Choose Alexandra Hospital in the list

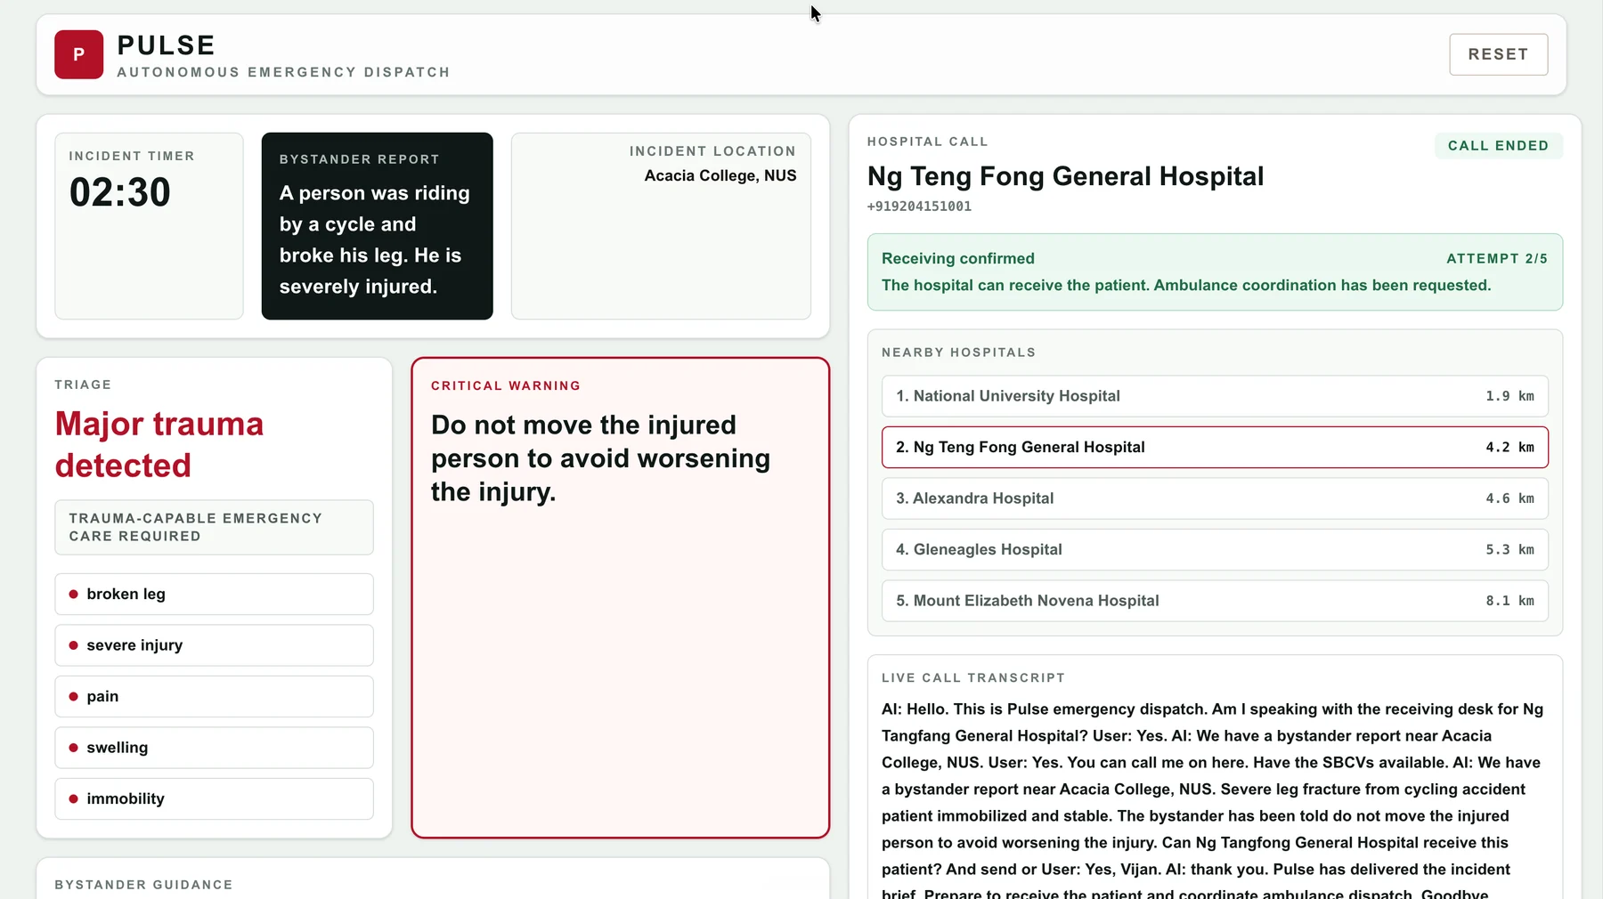[x=1215, y=498]
